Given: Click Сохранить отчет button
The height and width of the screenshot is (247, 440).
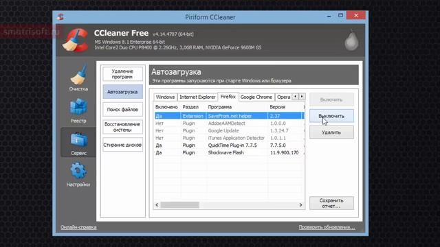Looking at the screenshot, I should pos(331,203).
